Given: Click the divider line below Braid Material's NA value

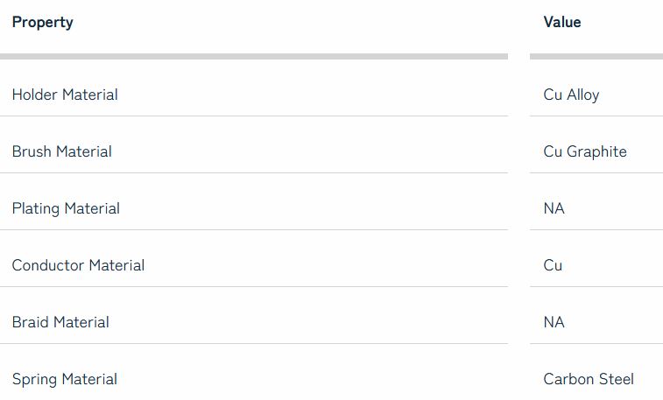Looking at the screenshot, I should pyautogui.click(x=596, y=343).
